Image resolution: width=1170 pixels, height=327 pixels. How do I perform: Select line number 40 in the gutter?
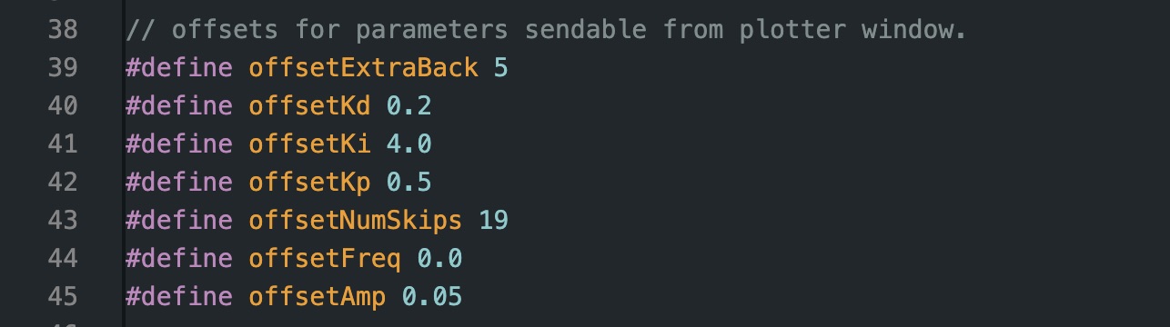click(62, 107)
